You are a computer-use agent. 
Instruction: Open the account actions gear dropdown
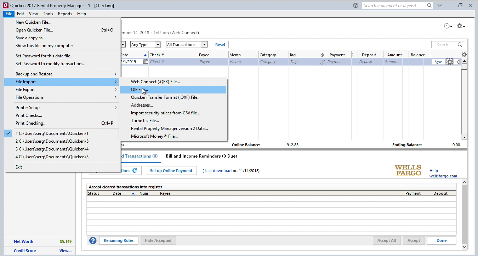[x=461, y=26]
